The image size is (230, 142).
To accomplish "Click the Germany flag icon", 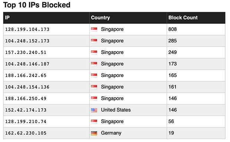I will [94, 133].
